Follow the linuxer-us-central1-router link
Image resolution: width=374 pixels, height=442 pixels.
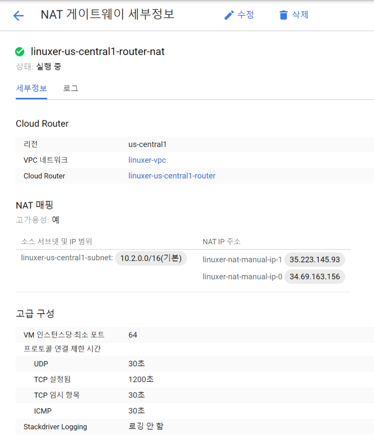(171, 176)
